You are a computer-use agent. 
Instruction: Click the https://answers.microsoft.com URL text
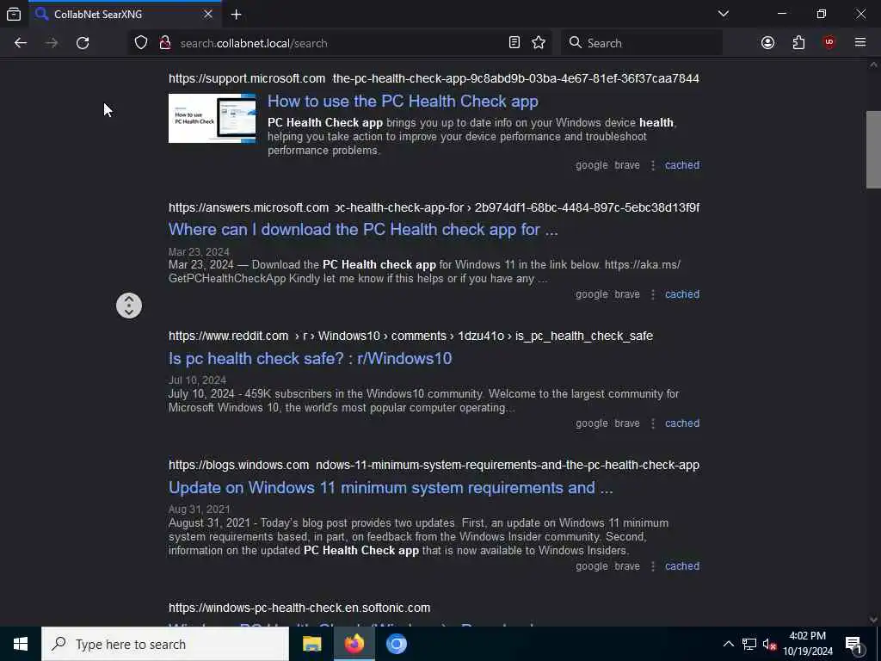(249, 207)
